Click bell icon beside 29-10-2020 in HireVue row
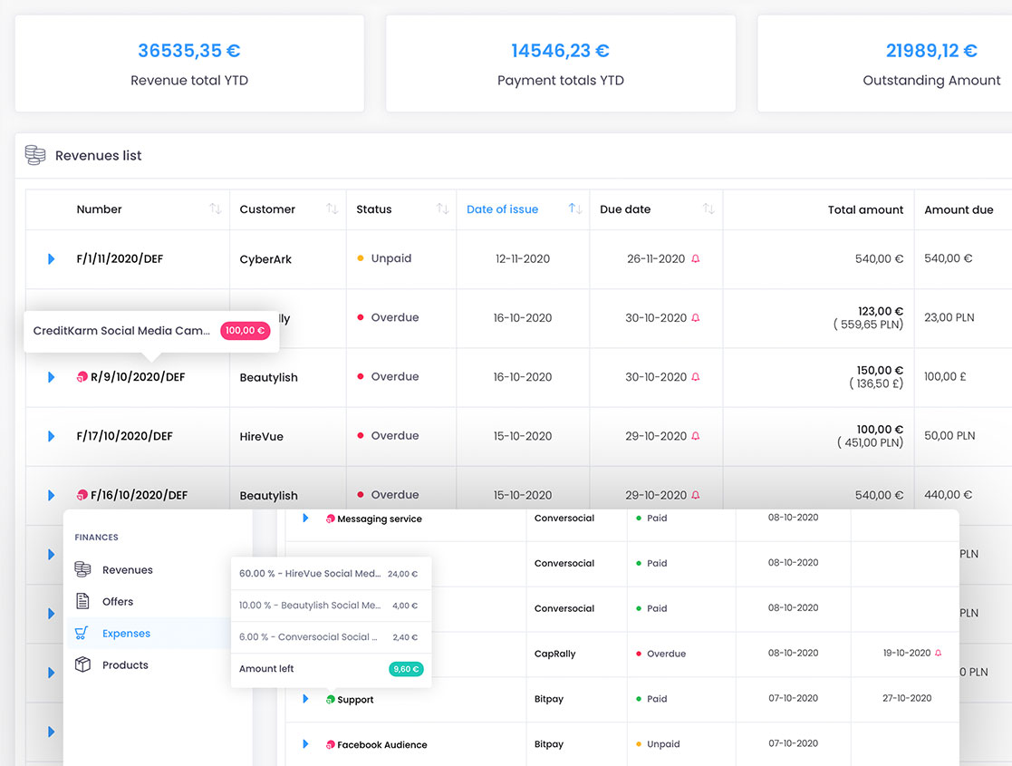1012x766 pixels. click(x=696, y=436)
